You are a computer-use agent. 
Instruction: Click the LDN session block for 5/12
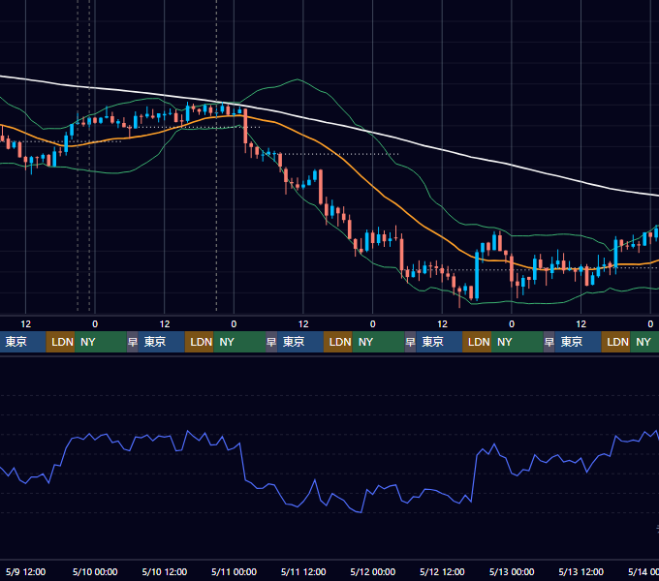(x=477, y=342)
